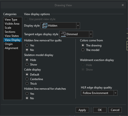Click the Weldment xsection display label
The width and height of the screenshot is (128, 116).
(97, 60)
